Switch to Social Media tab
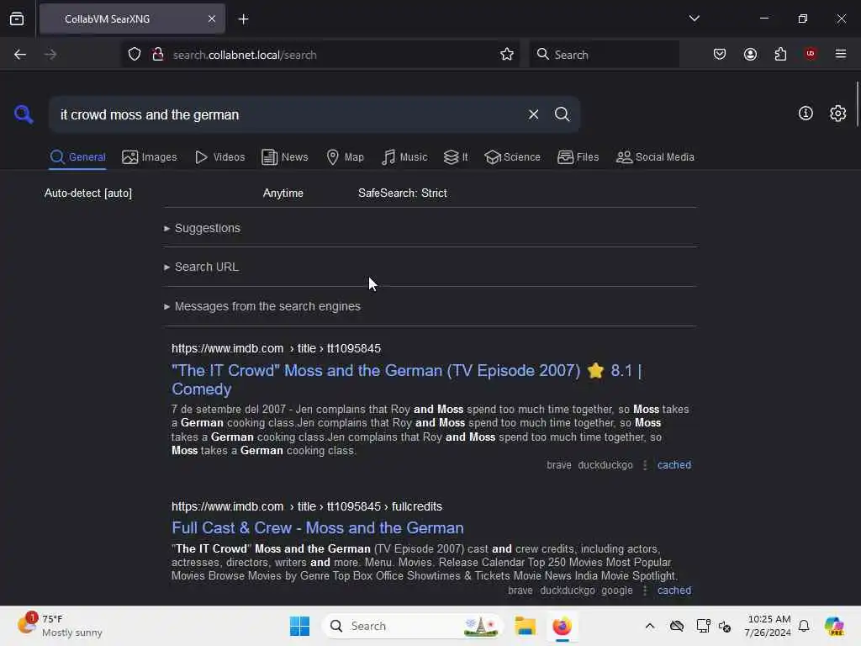Image resolution: width=861 pixels, height=646 pixels. tap(655, 157)
